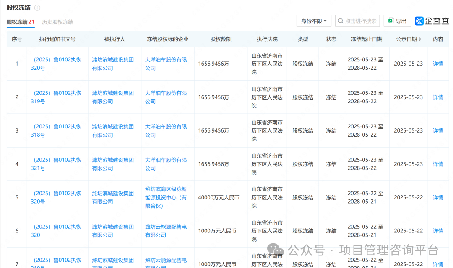Click 潍坊滨城建设集团有限公司 in row 3
This screenshot has height=268, width=453.
pos(113,130)
